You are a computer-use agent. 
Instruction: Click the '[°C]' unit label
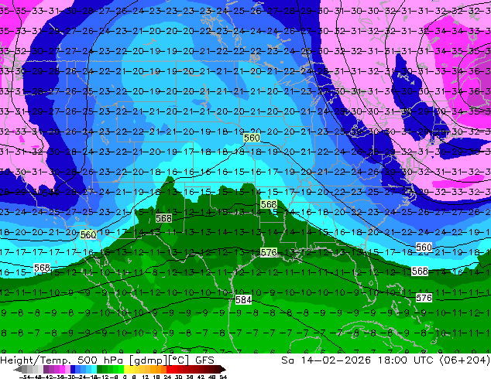coord(178,360)
